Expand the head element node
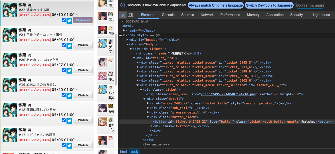335x154 pixels. click(124, 31)
